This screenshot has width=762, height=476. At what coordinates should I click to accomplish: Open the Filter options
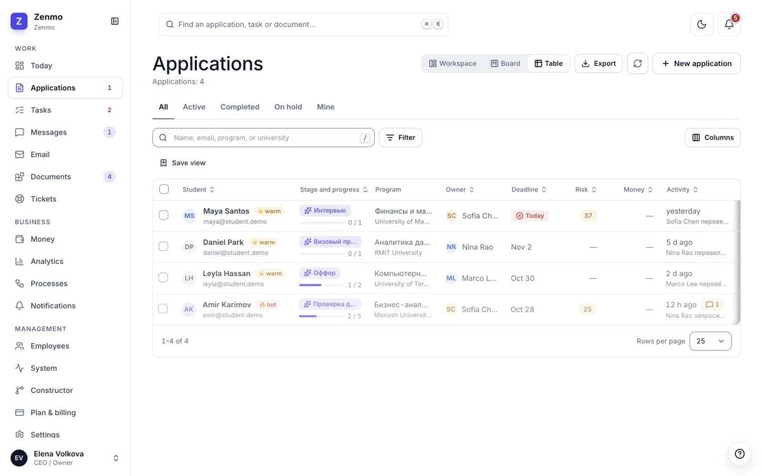coord(401,137)
